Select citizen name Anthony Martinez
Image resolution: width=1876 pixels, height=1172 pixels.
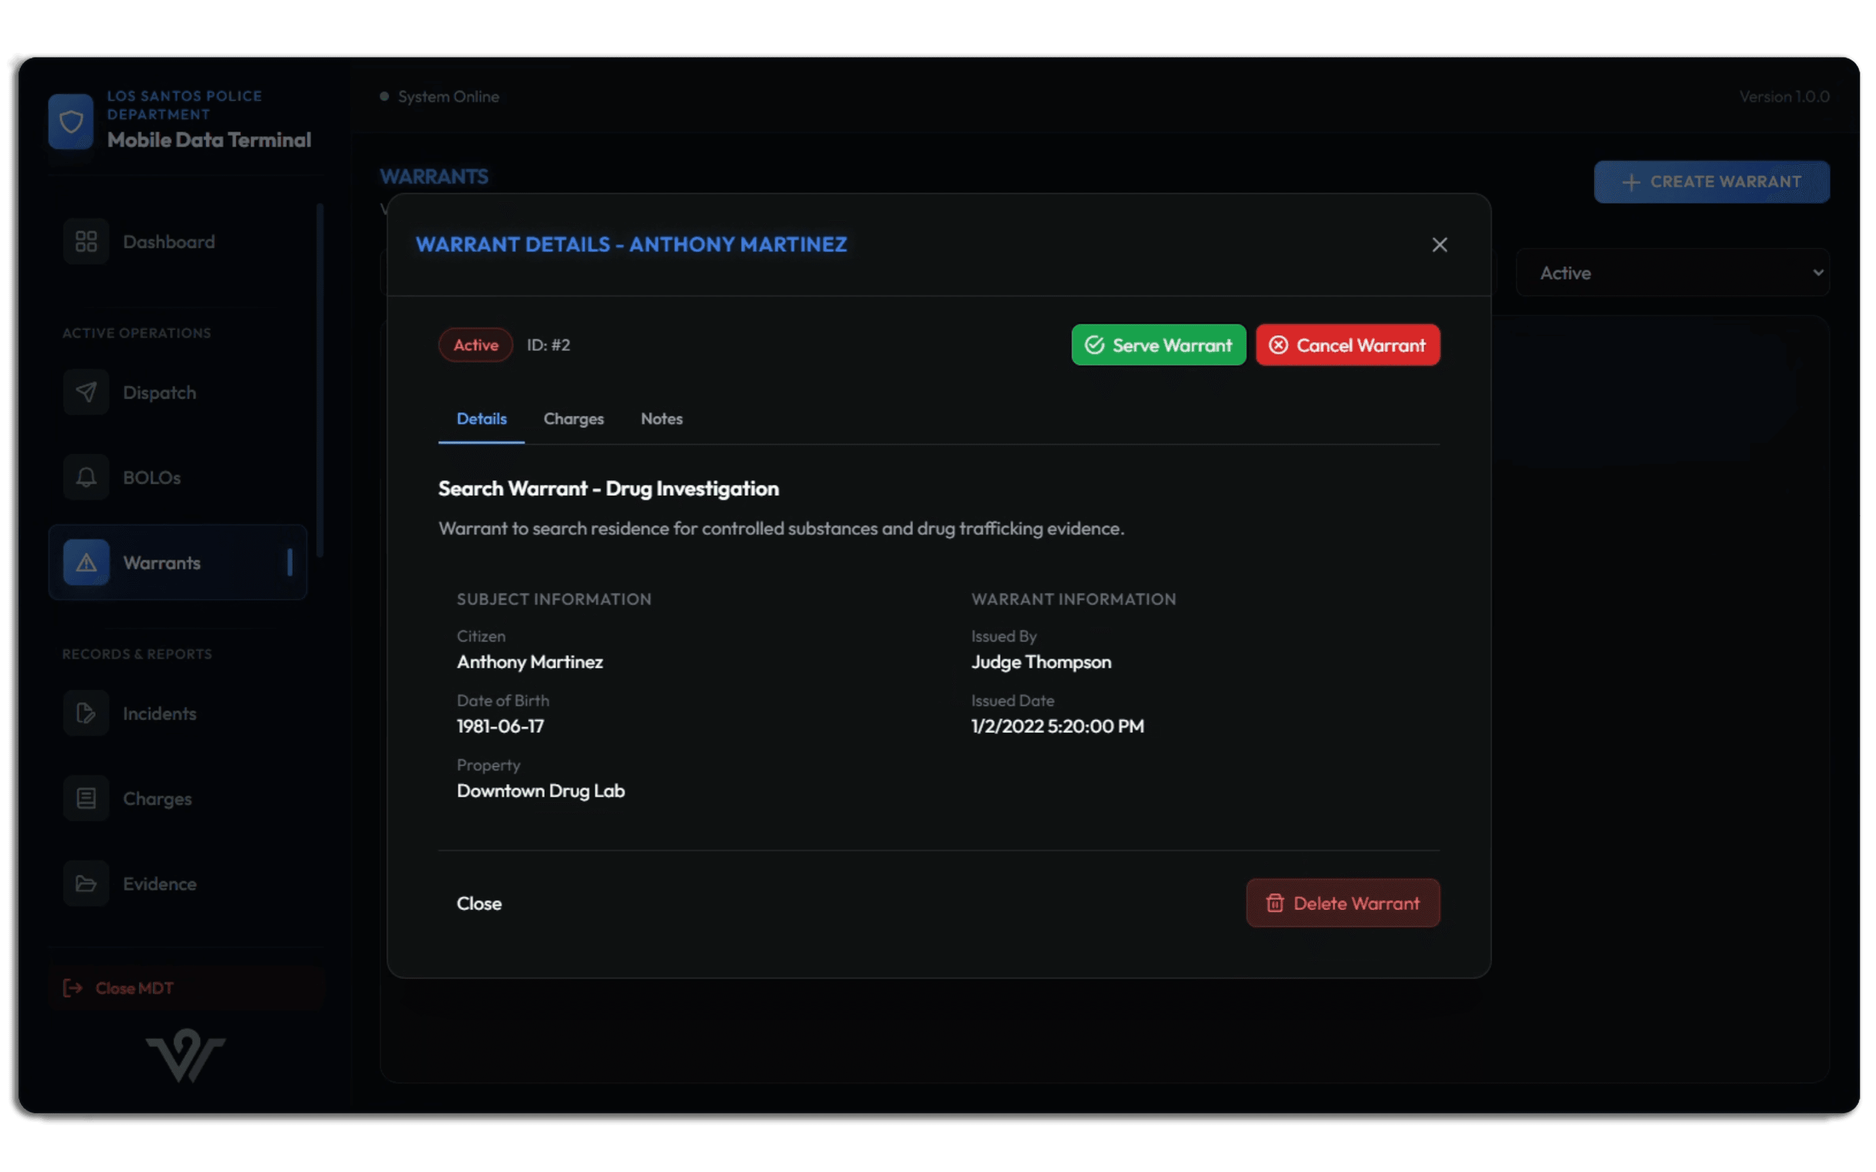(529, 662)
